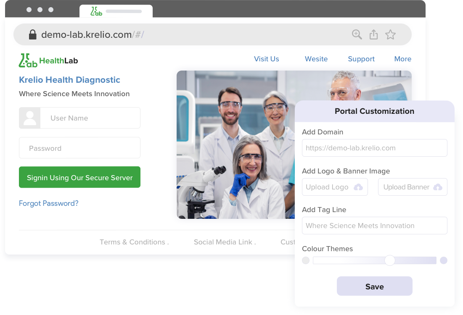Click the user avatar icon in the User Name field
Screen dimensions: 463x315
click(29, 118)
